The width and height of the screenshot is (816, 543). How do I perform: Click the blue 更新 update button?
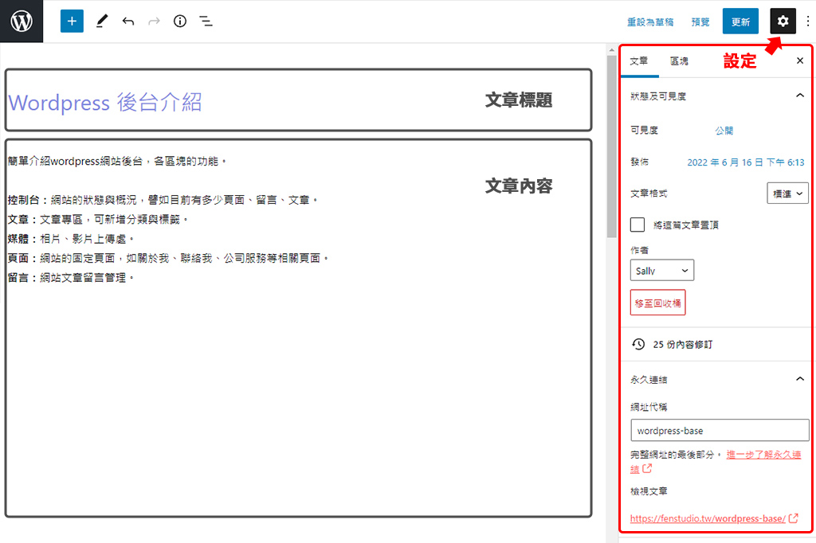tap(740, 21)
